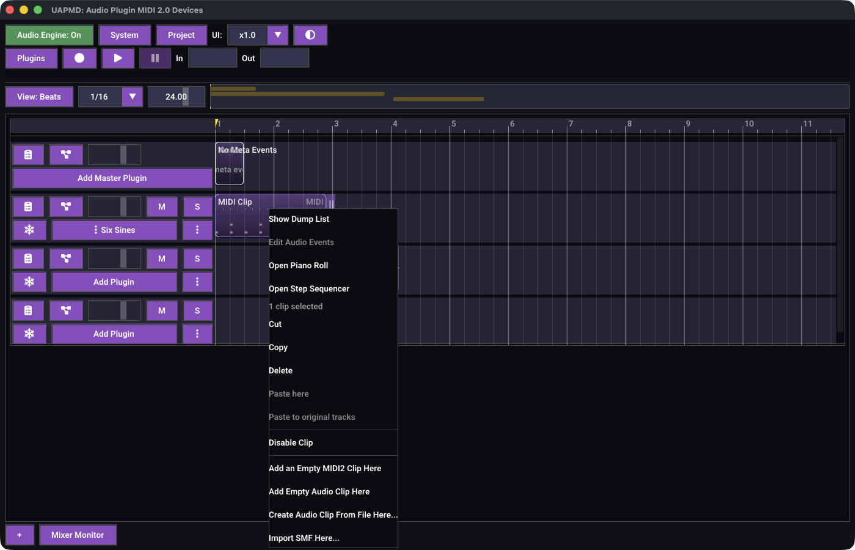
Task: Click the bar 5 marker on the timeline ruler
Action: 453,124
